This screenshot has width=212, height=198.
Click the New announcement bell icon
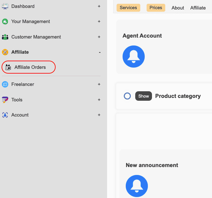(137, 186)
